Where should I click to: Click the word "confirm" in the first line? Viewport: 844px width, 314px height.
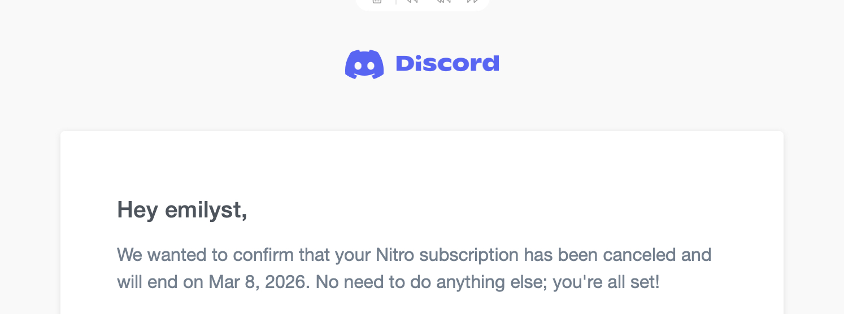[263, 255]
